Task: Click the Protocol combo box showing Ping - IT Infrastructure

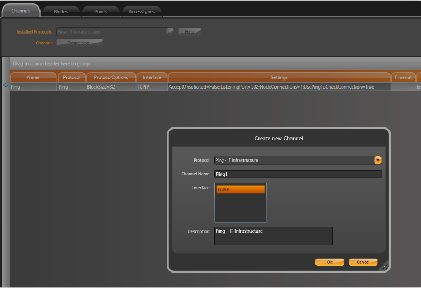Action: tap(293, 160)
